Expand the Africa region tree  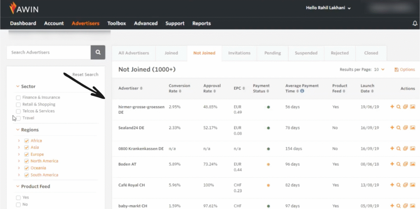point(19,141)
